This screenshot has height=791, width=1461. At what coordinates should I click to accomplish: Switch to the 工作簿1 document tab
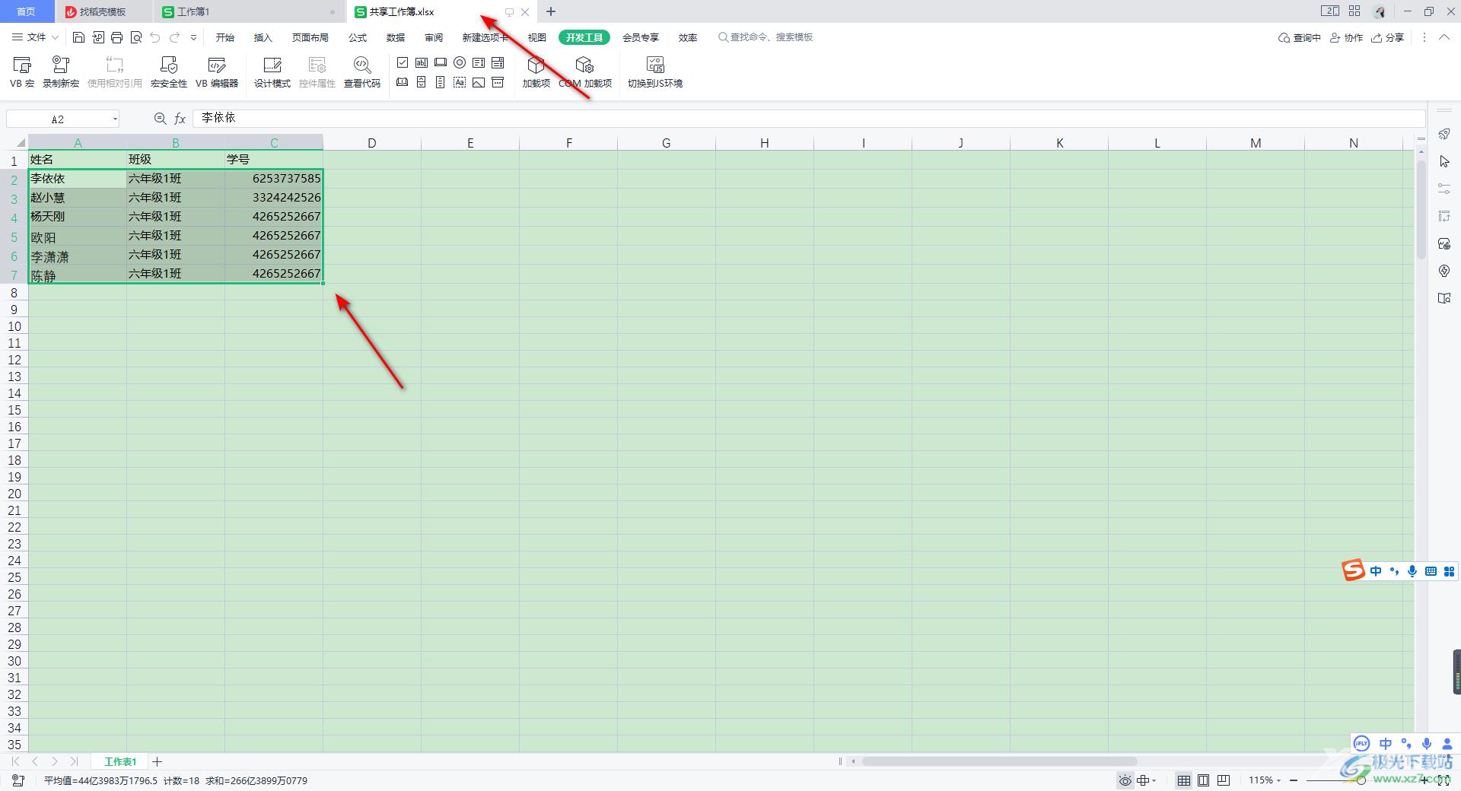[250, 12]
